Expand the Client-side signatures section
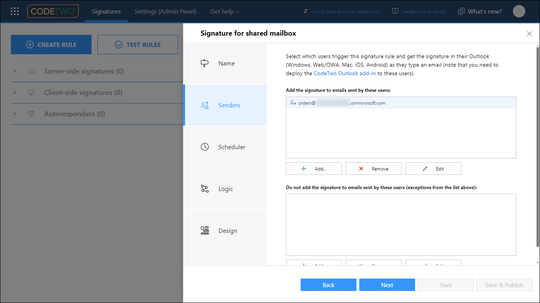Viewport: 540px width, 303px height. point(15,92)
